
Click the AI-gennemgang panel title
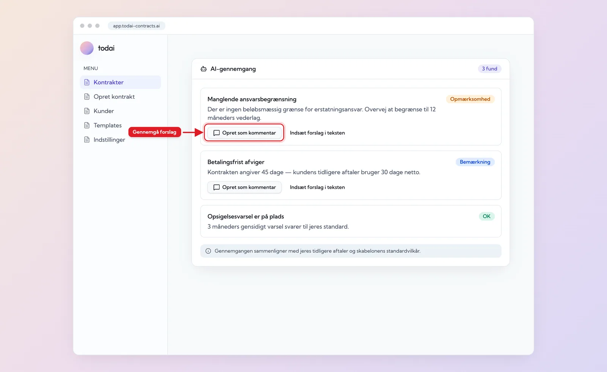coord(233,69)
